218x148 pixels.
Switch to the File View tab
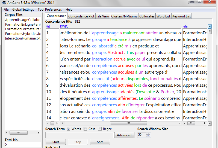103,16
